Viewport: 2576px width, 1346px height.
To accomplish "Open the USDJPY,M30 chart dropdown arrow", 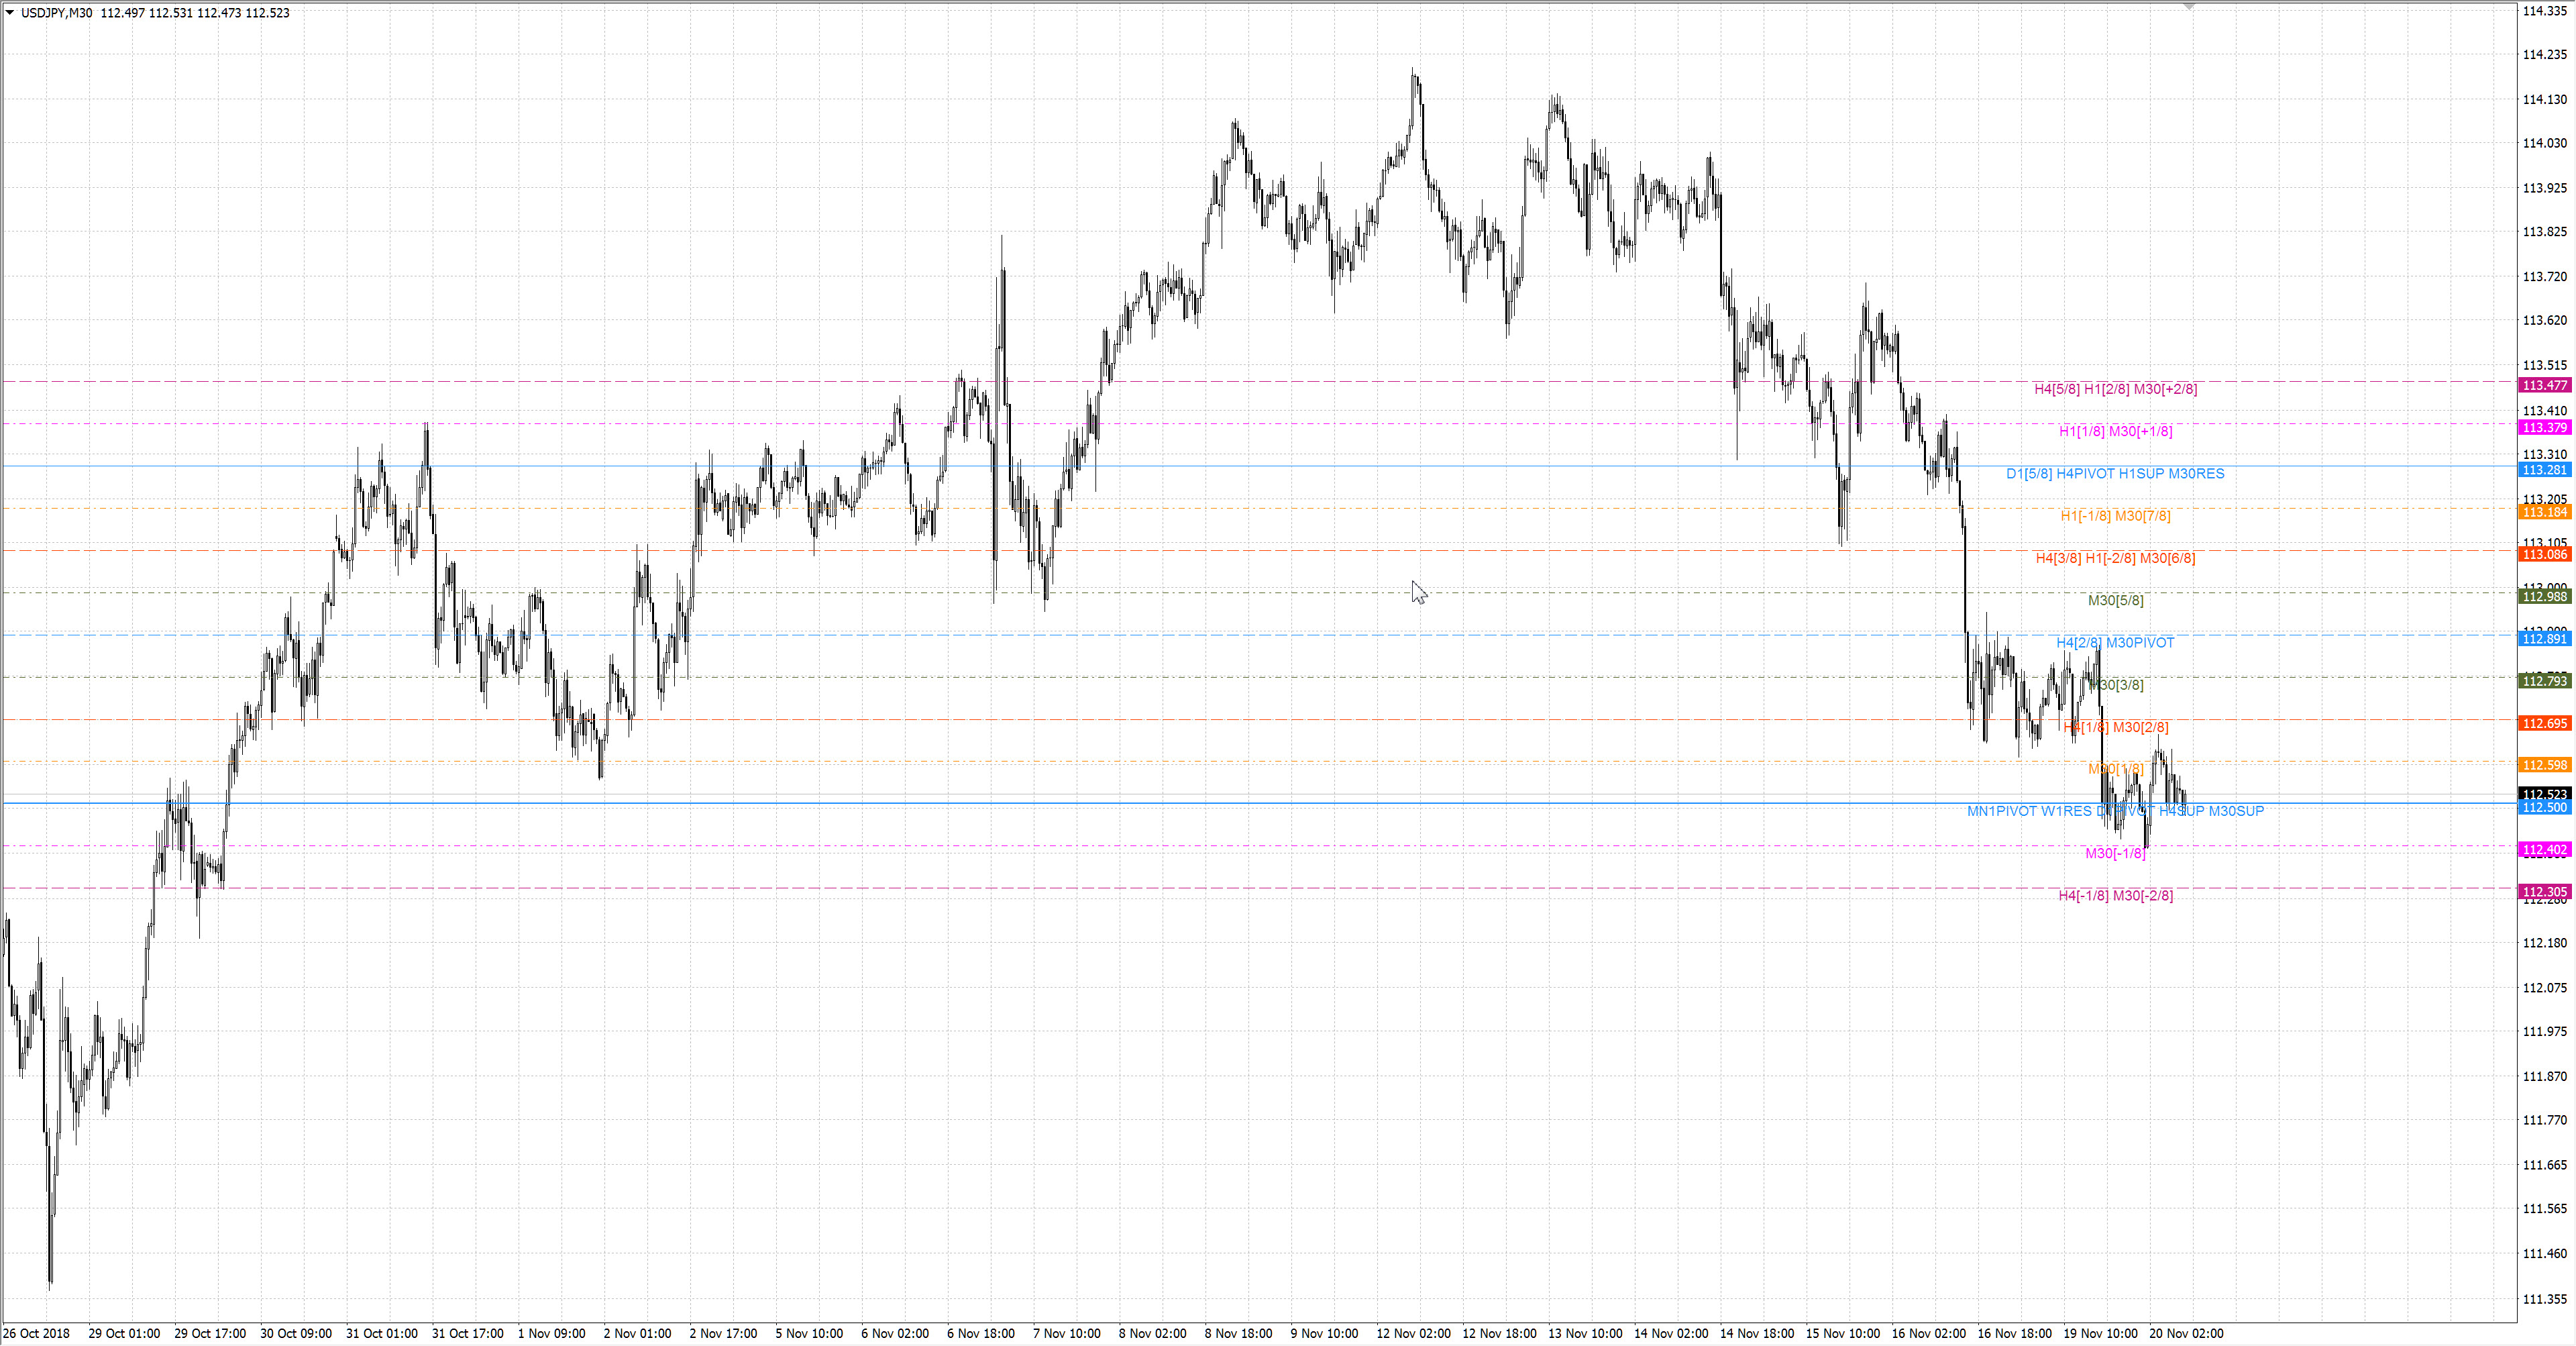I will pos(10,13).
